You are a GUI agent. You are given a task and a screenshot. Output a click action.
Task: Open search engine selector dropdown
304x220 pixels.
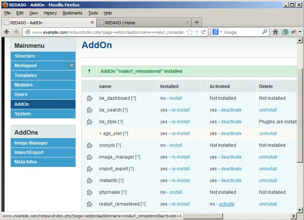click(221, 32)
